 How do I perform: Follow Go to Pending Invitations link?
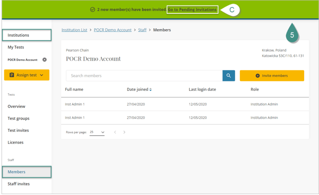coord(192,9)
